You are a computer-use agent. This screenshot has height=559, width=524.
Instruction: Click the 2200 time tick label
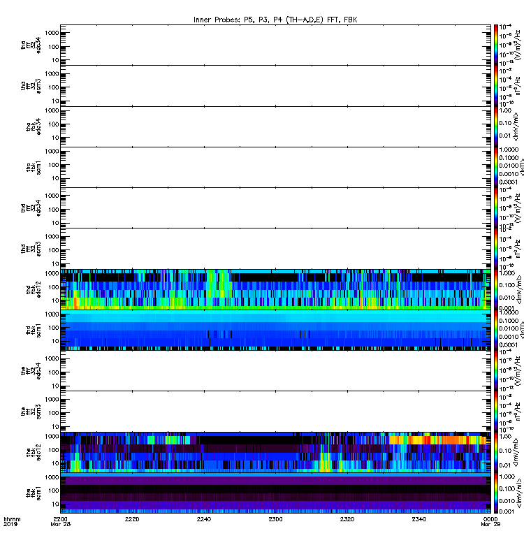coord(60,519)
